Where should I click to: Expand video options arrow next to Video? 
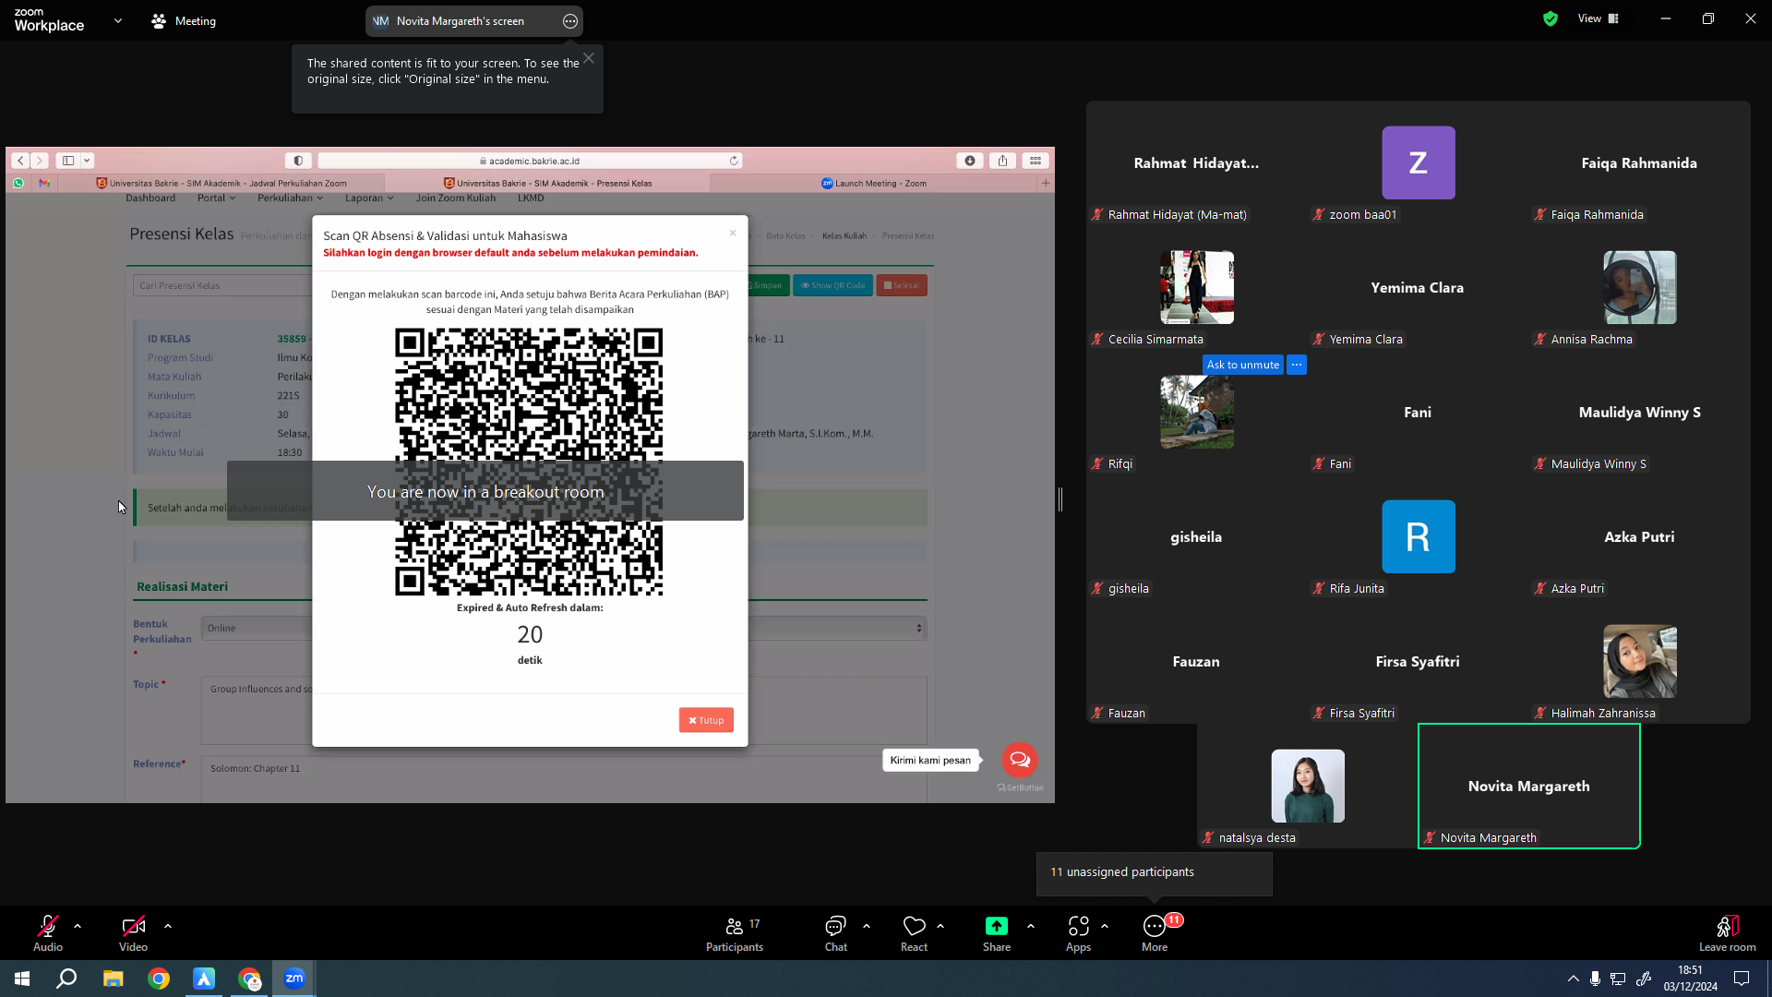tap(168, 925)
